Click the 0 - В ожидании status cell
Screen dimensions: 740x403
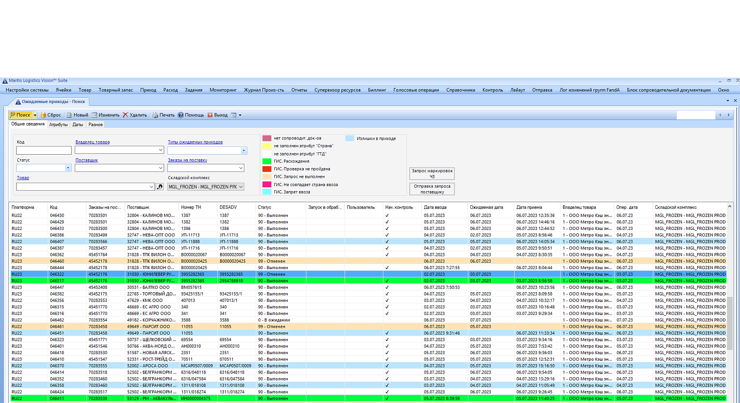[281, 320]
